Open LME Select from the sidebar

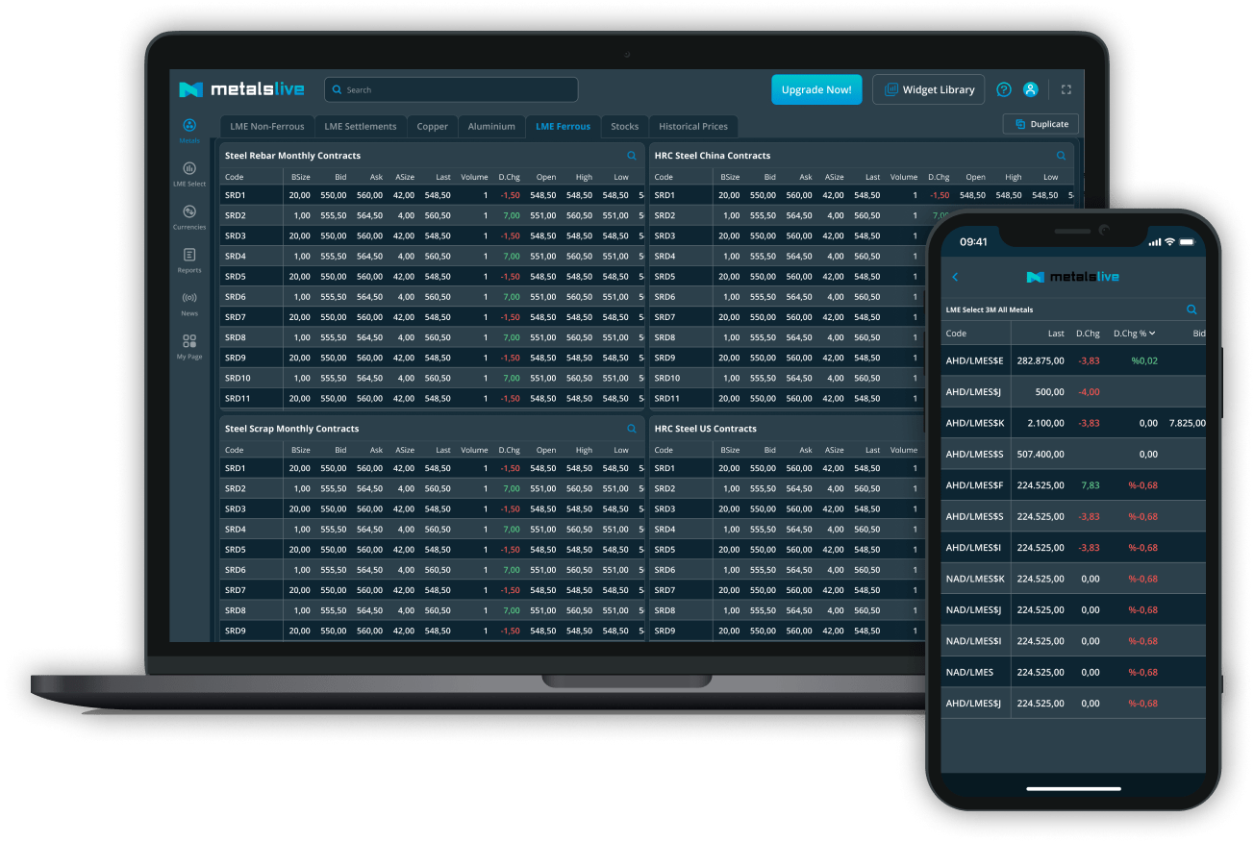point(189,169)
